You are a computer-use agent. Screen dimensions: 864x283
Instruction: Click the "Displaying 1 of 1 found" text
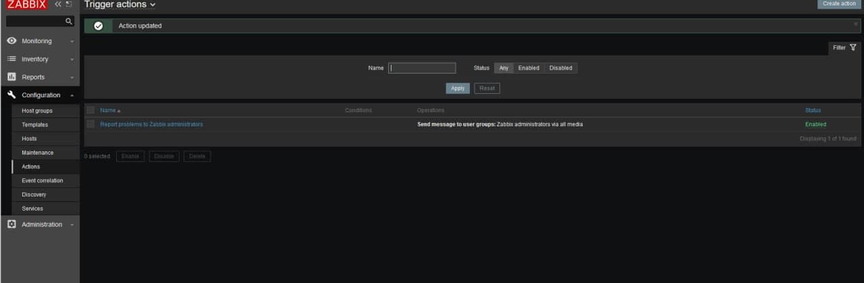[x=828, y=138]
